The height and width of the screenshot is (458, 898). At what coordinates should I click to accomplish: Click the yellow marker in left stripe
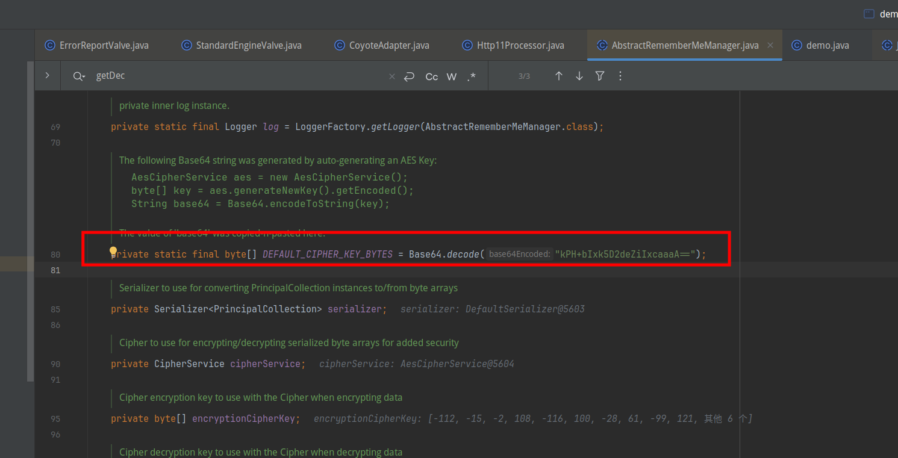[17, 264]
